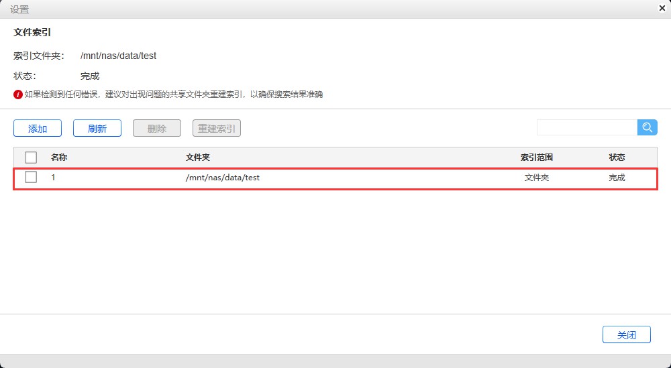Click the red info icon beside the warning
Viewport: 671px width, 368px height.
pyautogui.click(x=18, y=95)
